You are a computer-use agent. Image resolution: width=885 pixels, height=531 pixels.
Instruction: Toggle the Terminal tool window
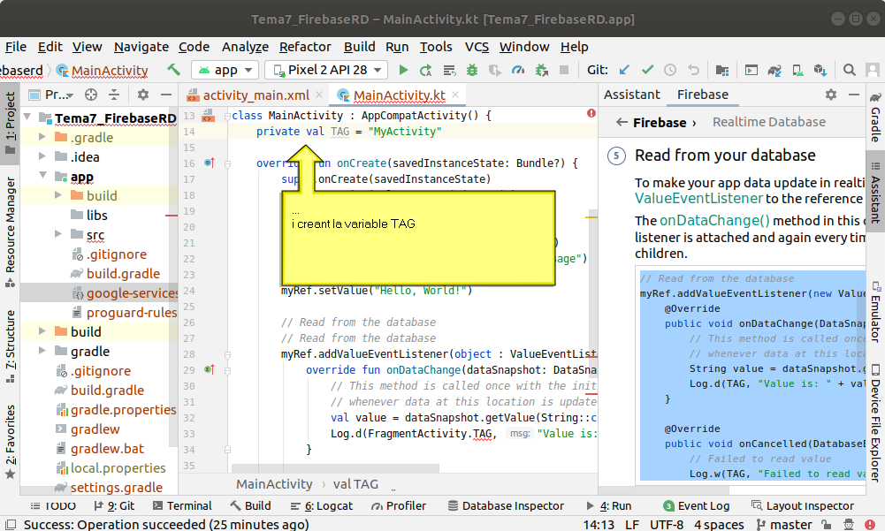[182, 505]
